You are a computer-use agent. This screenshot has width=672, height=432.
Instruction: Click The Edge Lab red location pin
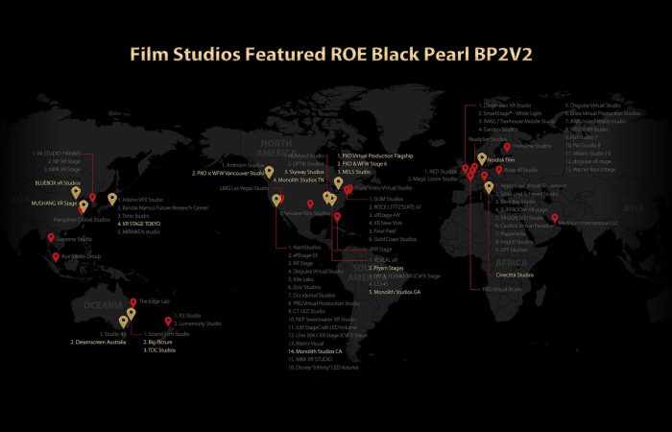[132, 302]
